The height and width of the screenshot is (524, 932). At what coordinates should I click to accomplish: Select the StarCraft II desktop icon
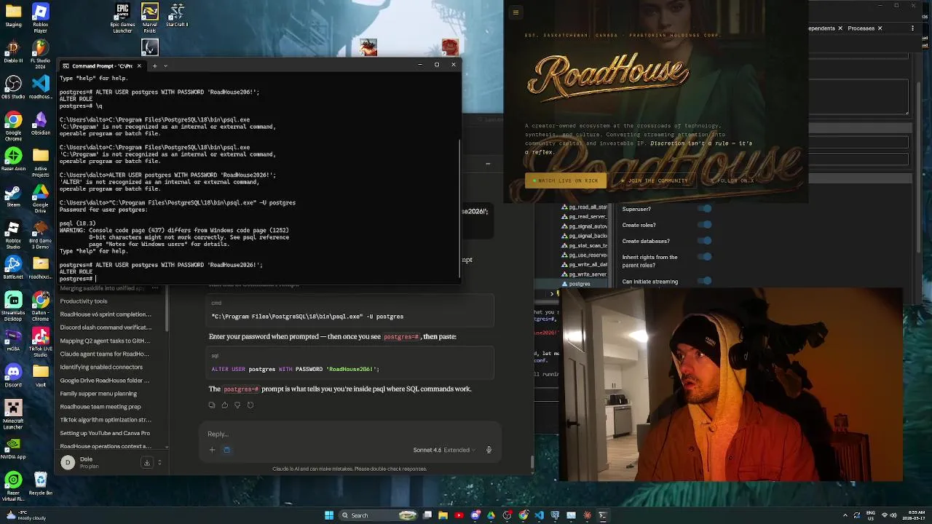(x=177, y=15)
